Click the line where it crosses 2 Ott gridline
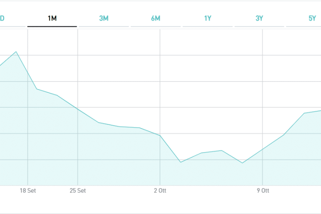Screen dimensions: 321x214 tap(160, 135)
